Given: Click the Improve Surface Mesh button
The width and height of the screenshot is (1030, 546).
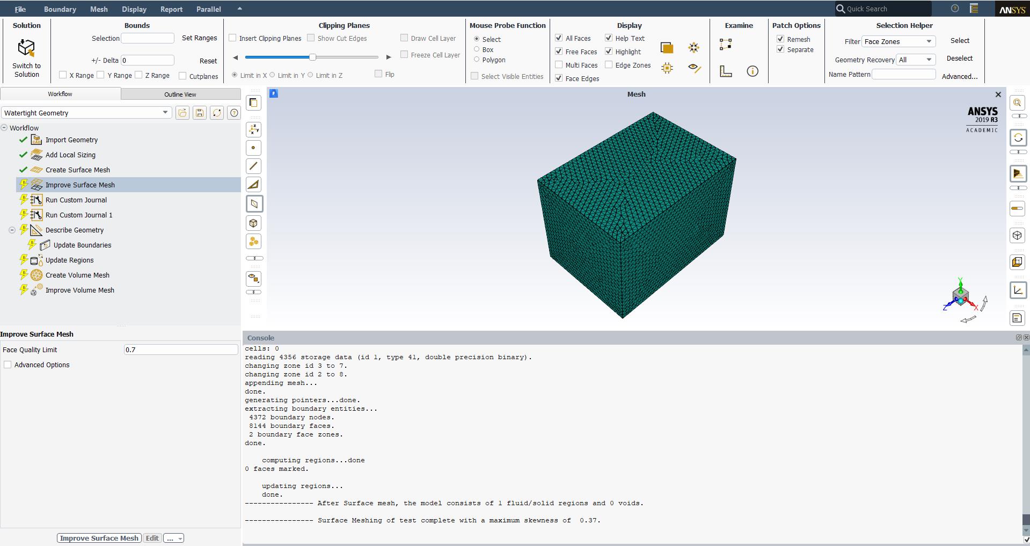Looking at the screenshot, I should click(99, 538).
